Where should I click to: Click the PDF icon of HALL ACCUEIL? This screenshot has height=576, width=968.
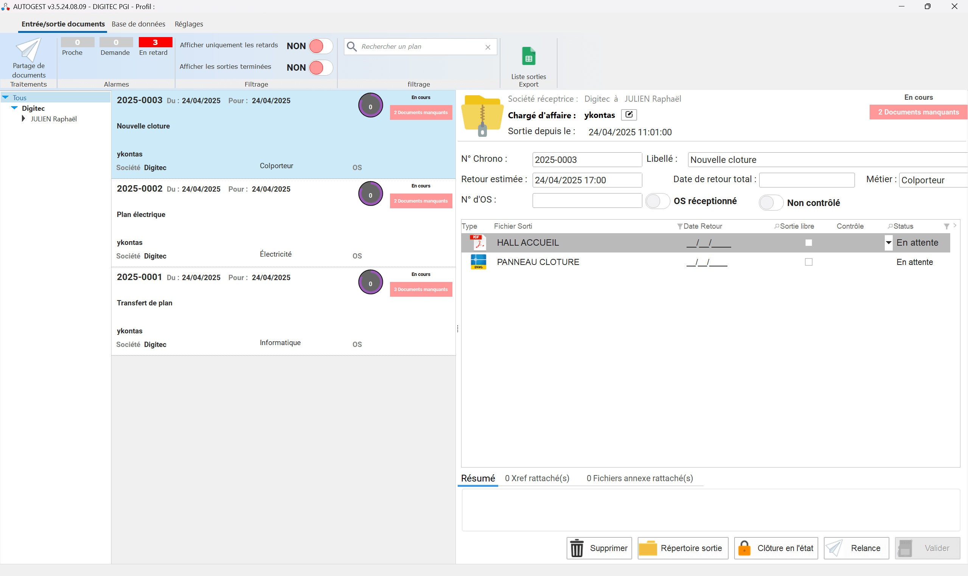tap(478, 242)
